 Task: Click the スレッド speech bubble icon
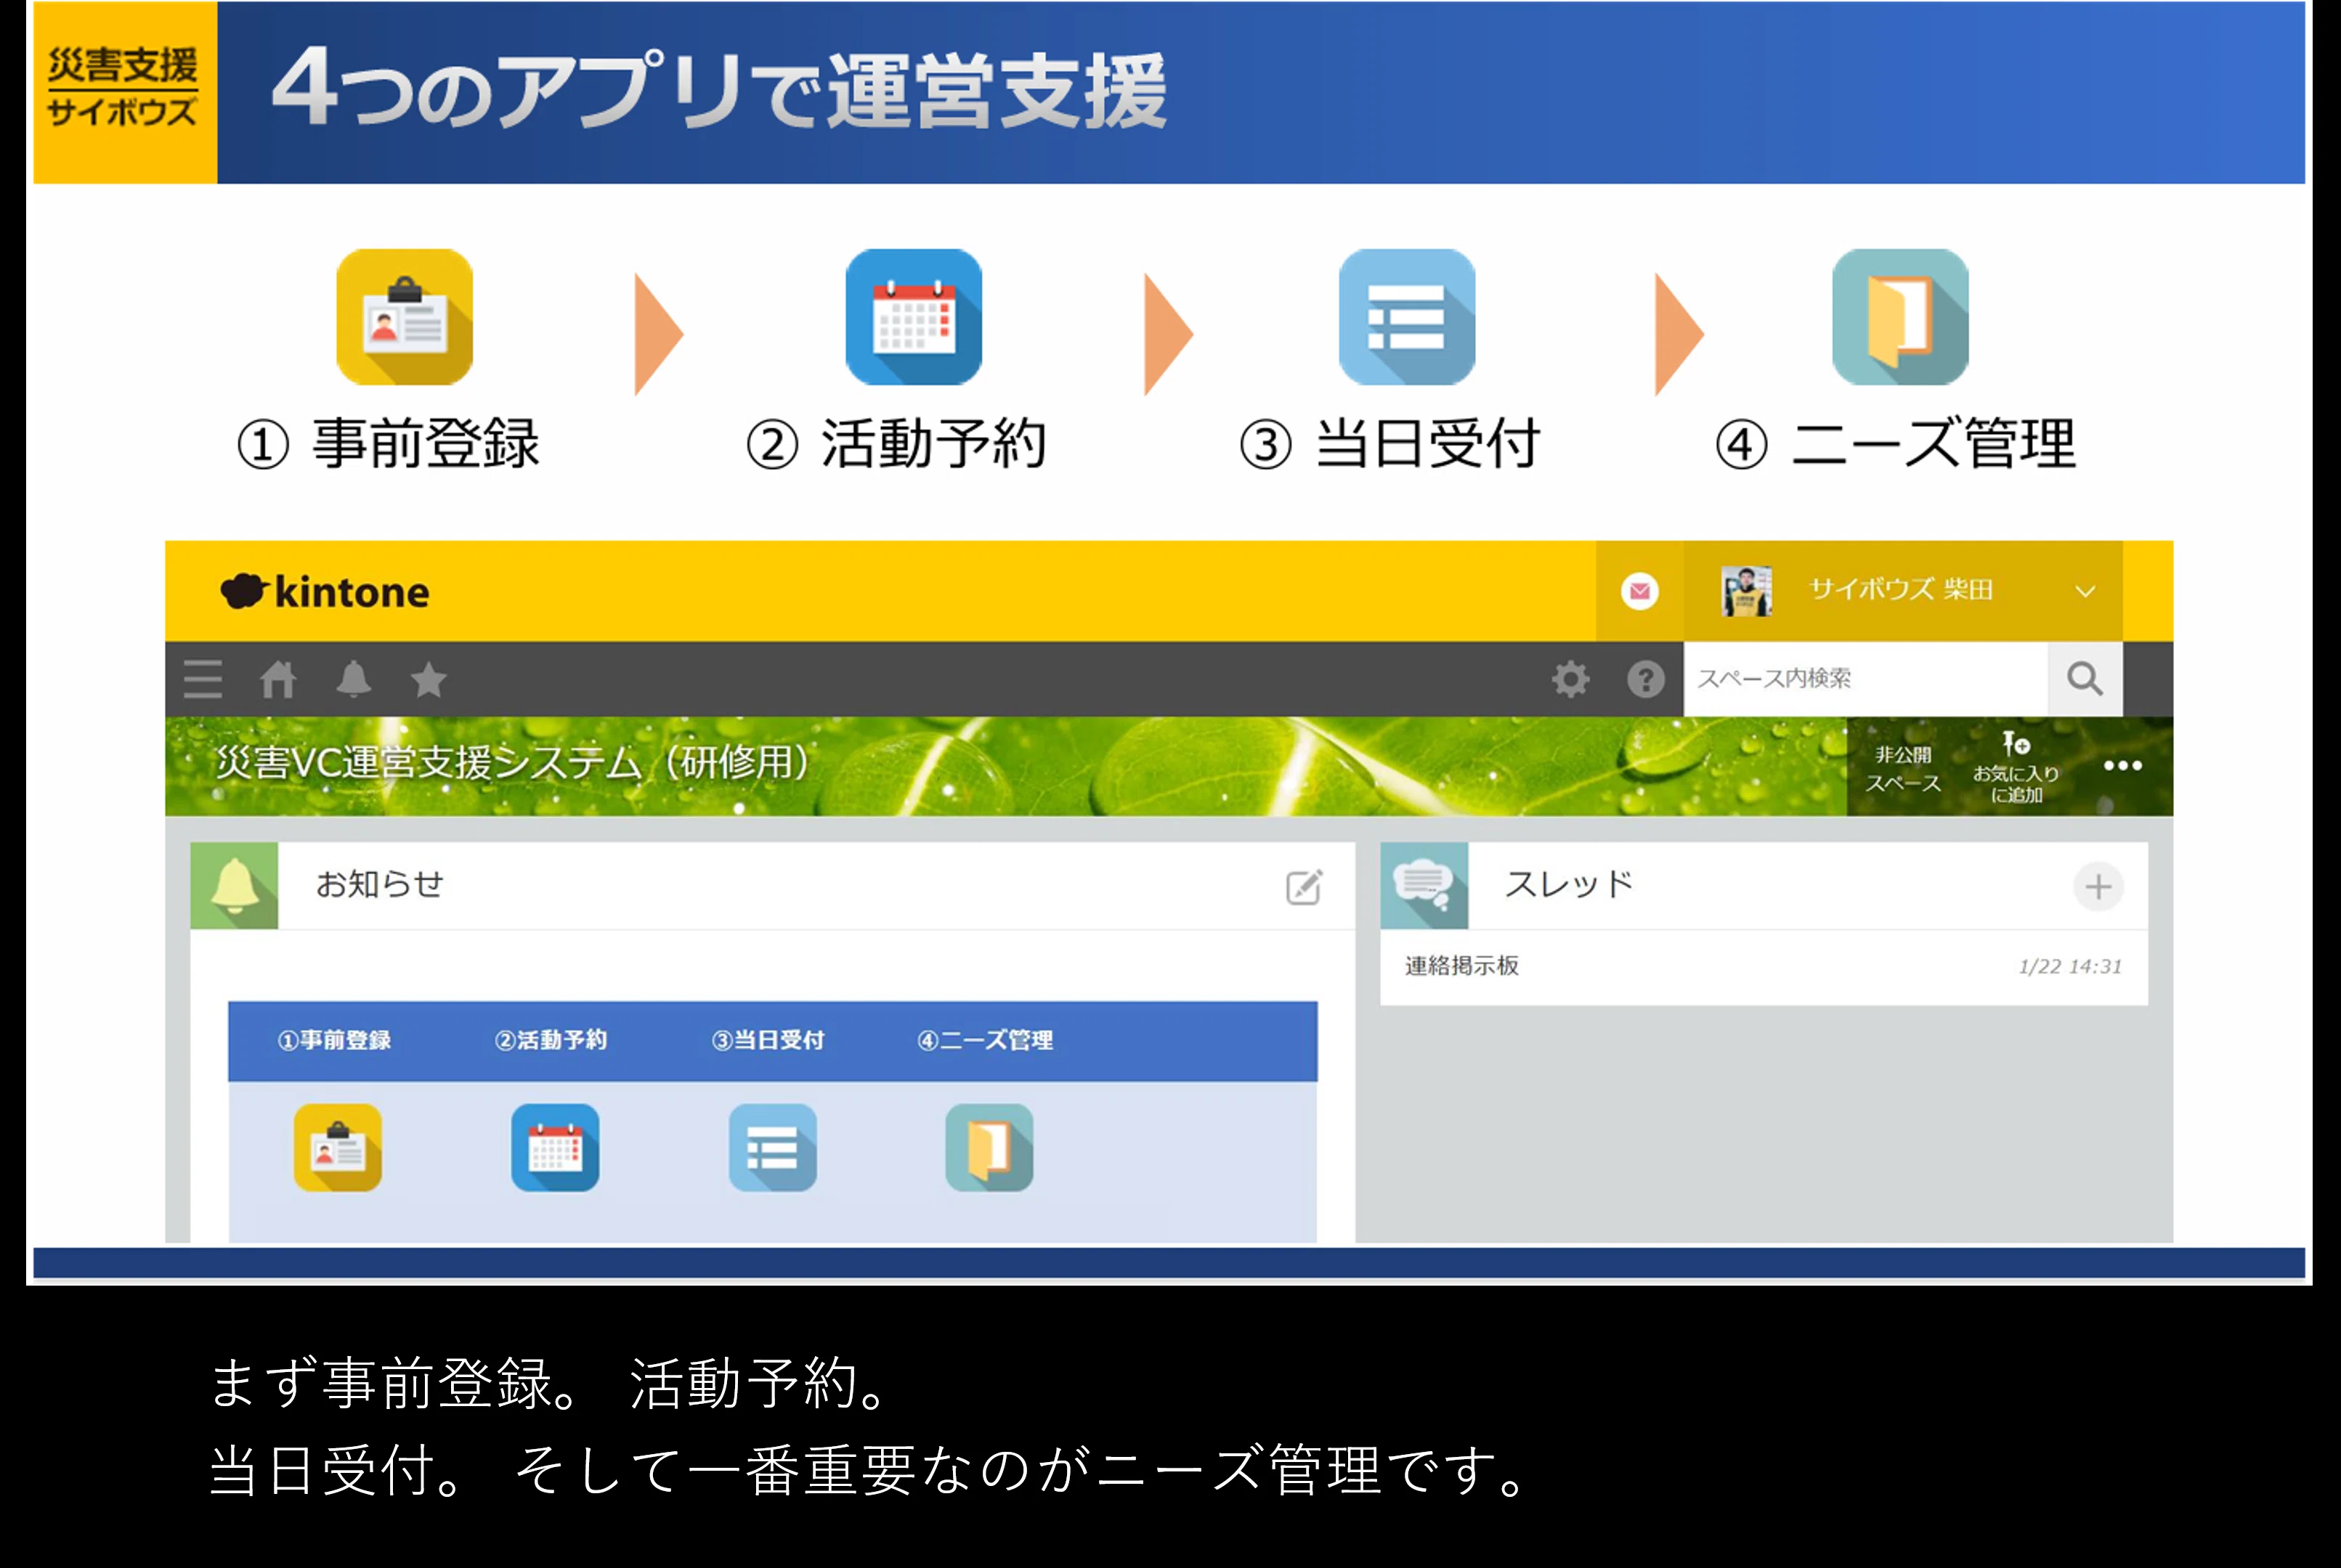pos(1424,885)
